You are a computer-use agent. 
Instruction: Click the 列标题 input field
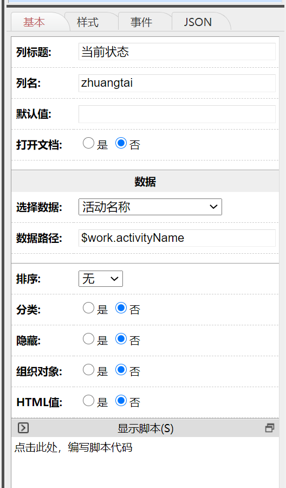(x=177, y=52)
